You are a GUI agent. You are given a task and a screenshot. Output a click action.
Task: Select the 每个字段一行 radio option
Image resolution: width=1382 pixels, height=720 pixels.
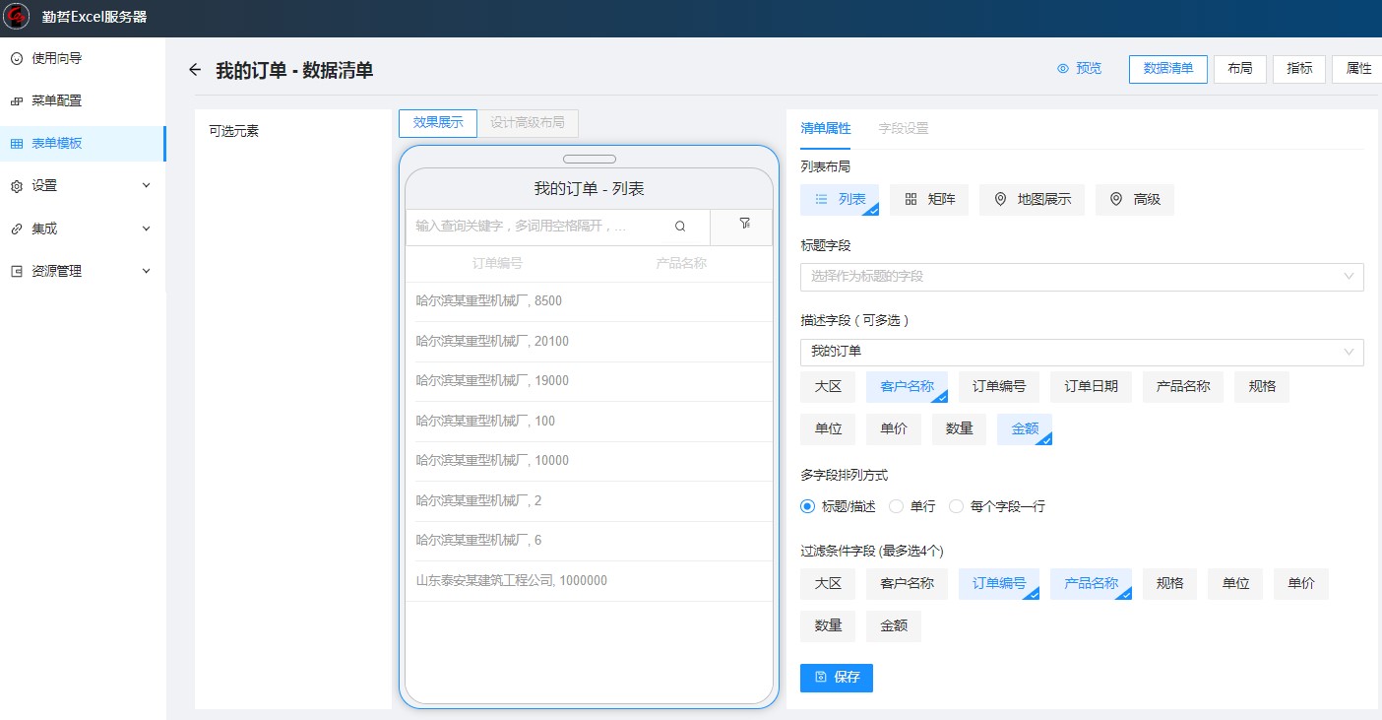coord(956,506)
